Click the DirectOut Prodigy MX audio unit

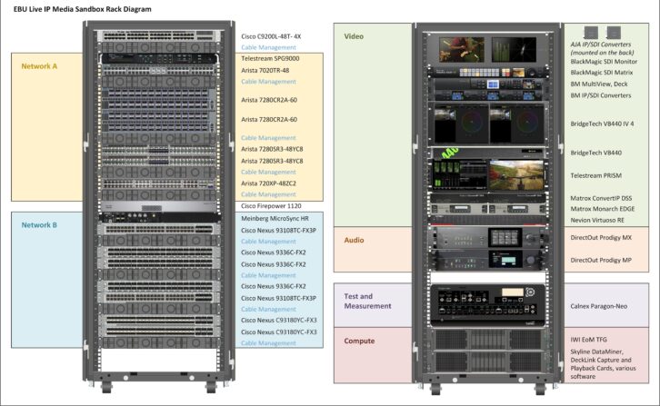point(493,237)
